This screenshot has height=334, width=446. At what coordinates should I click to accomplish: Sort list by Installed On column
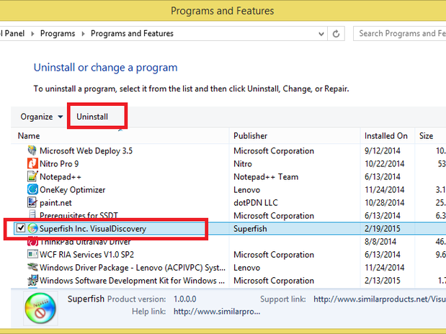click(385, 135)
